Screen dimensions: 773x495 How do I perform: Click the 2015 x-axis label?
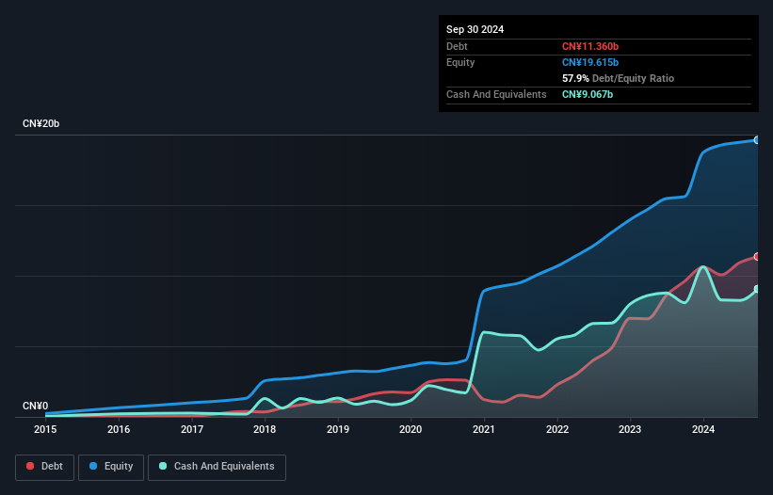coord(45,429)
